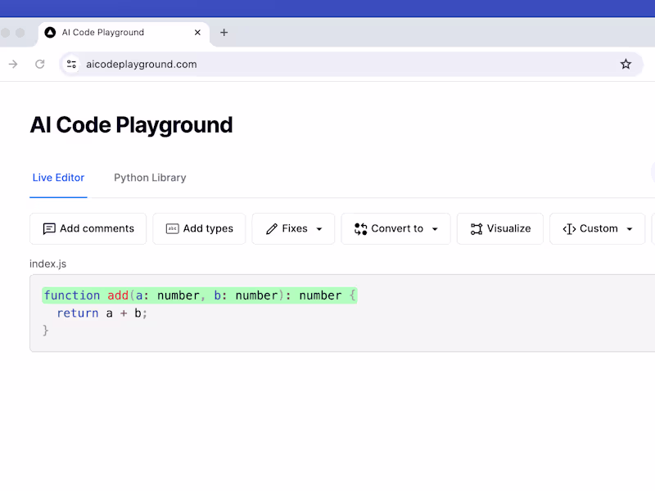Screen dimensions: 655x491
Task: Click the Fixes pencil icon
Action: (x=272, y=229)
